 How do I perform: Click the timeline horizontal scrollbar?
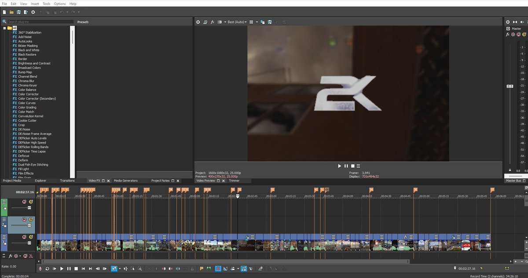point(224,261)
